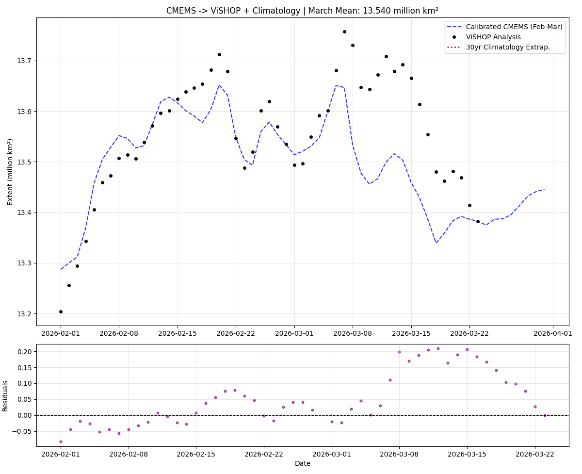Click the 'Date' x-axis label
The image size is (582, 474).
[303, 463]
